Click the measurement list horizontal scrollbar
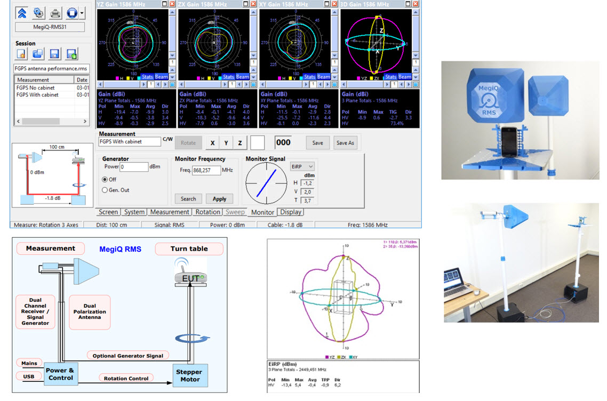This screenshot has width=607, height=401. [x=52, y=122]
